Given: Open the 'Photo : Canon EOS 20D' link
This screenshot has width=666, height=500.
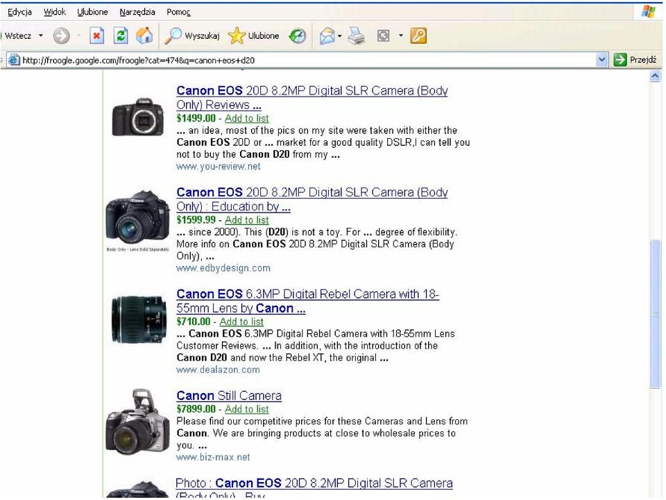Looking at the screenshot, I should [x=314, y=488].
